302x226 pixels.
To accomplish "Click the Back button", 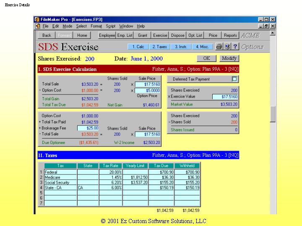I will [x=47, y=35].
